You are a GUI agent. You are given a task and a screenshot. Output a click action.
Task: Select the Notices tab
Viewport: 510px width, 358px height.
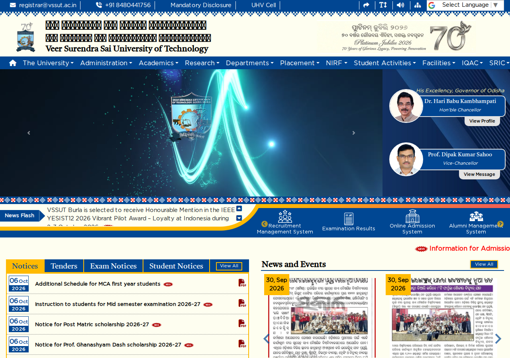click(x=25, y=266)
